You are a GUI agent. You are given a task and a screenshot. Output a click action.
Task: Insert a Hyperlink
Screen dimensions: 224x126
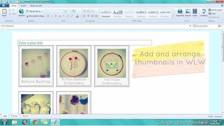point(180,13)
